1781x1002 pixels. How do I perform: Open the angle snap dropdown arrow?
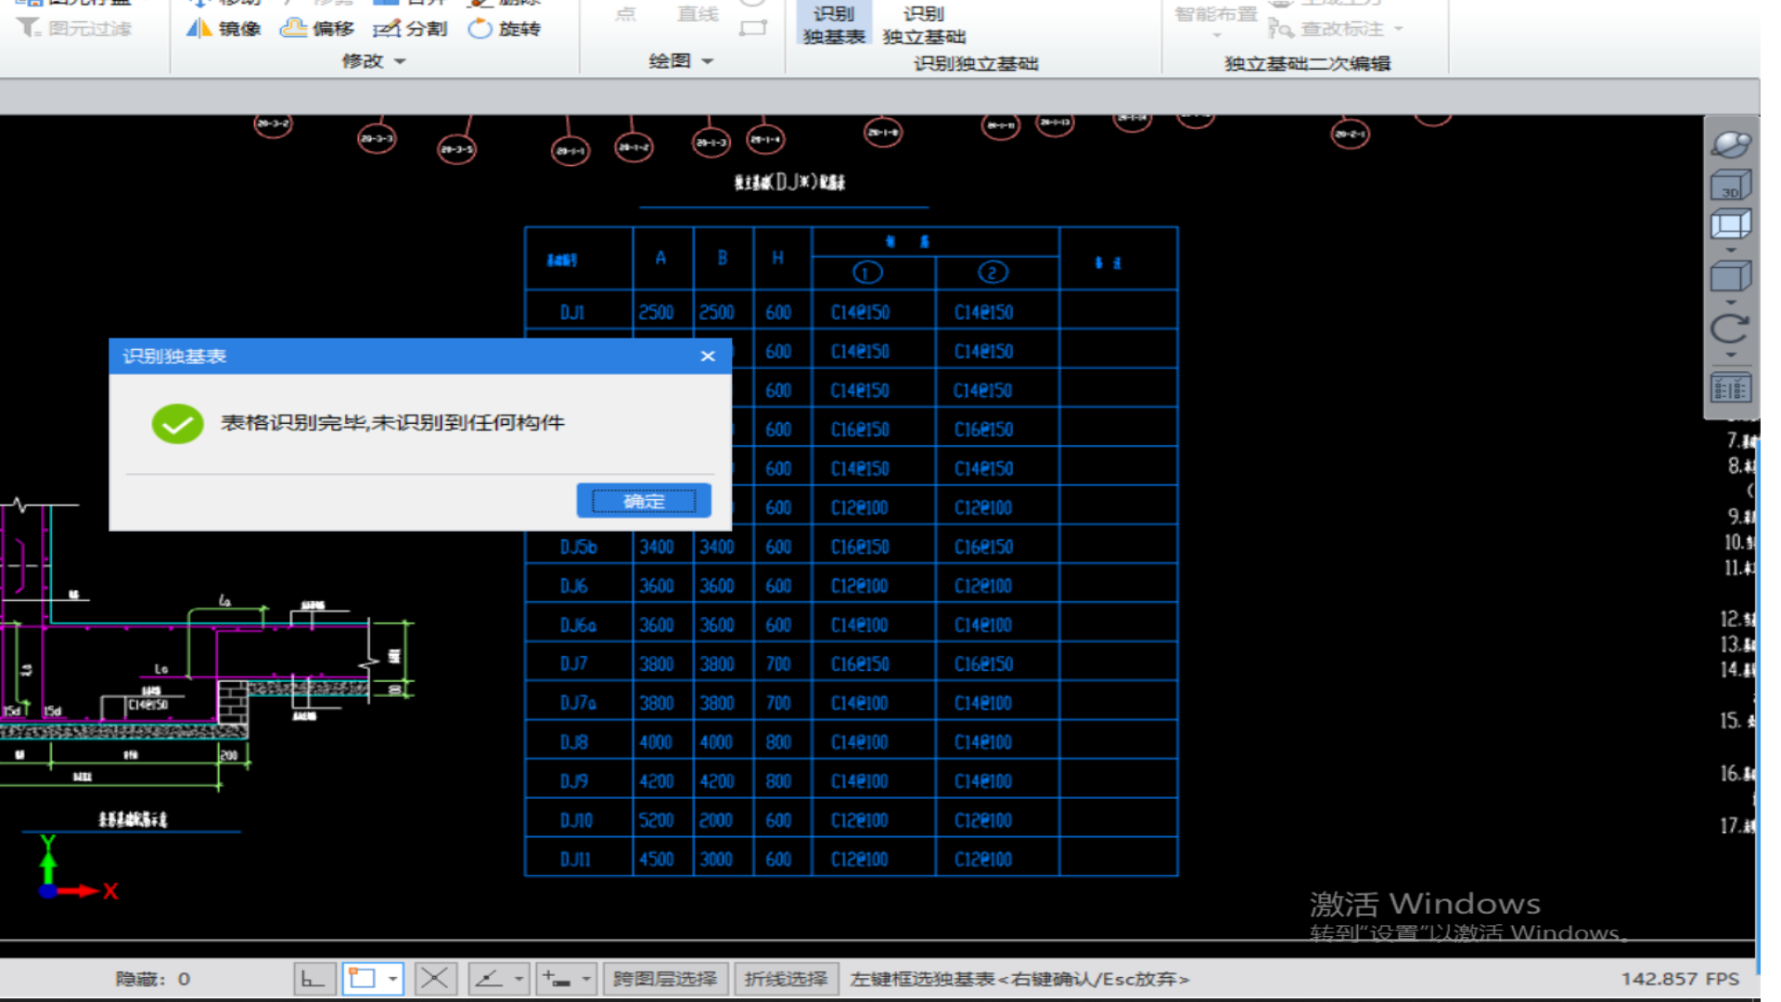coord(519,979)
